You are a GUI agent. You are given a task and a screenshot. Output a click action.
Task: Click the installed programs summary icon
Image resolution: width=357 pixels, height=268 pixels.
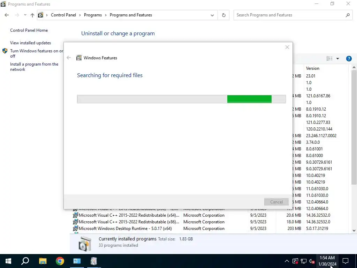85,244
